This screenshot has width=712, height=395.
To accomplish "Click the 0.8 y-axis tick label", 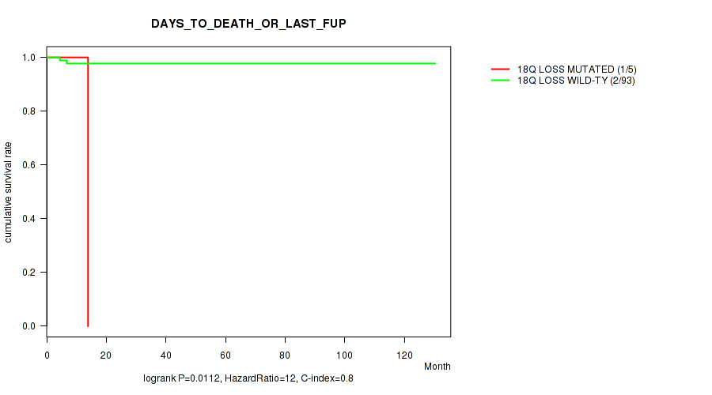I will tap(29, 111).
